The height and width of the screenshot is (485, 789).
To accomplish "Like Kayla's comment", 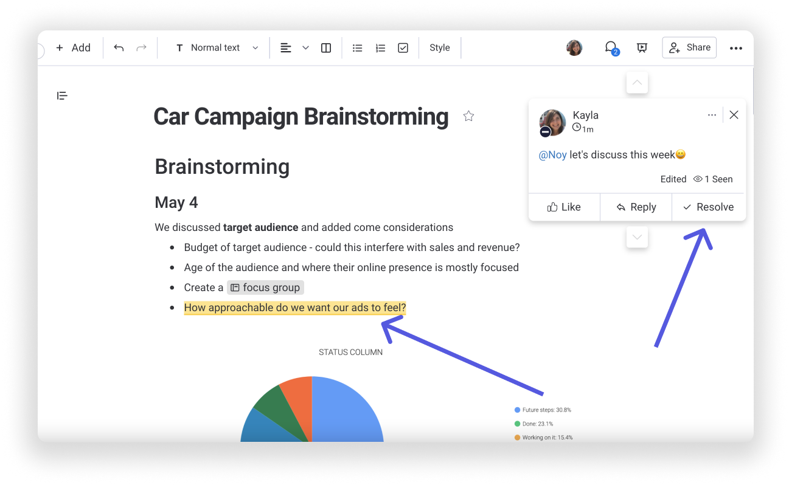I will 564,207.
